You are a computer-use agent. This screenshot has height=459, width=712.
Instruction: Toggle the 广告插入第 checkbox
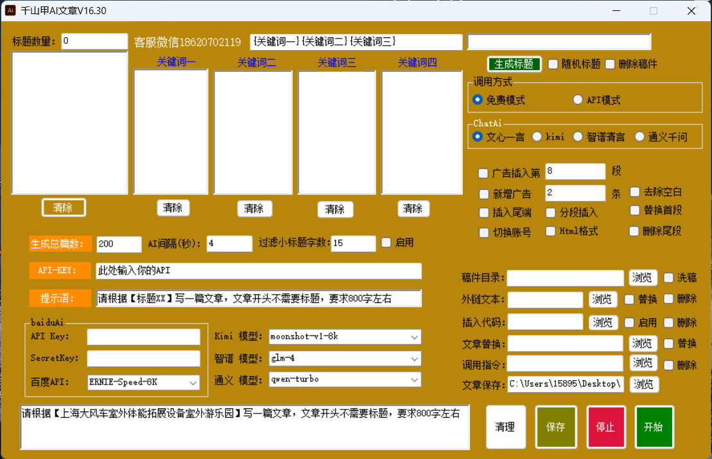tap(483, 173)
